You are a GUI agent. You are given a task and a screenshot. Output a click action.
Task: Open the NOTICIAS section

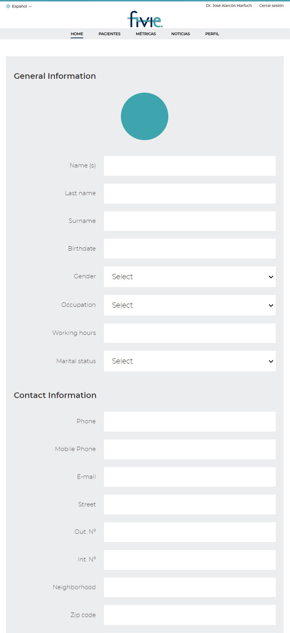click(181, 34)
